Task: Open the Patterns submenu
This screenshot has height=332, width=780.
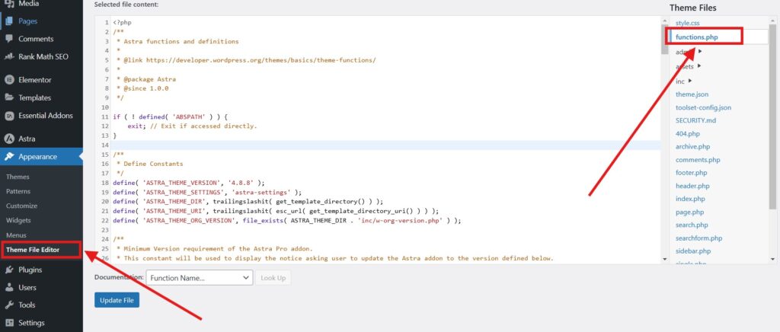Action: click(x=18, y=191)
